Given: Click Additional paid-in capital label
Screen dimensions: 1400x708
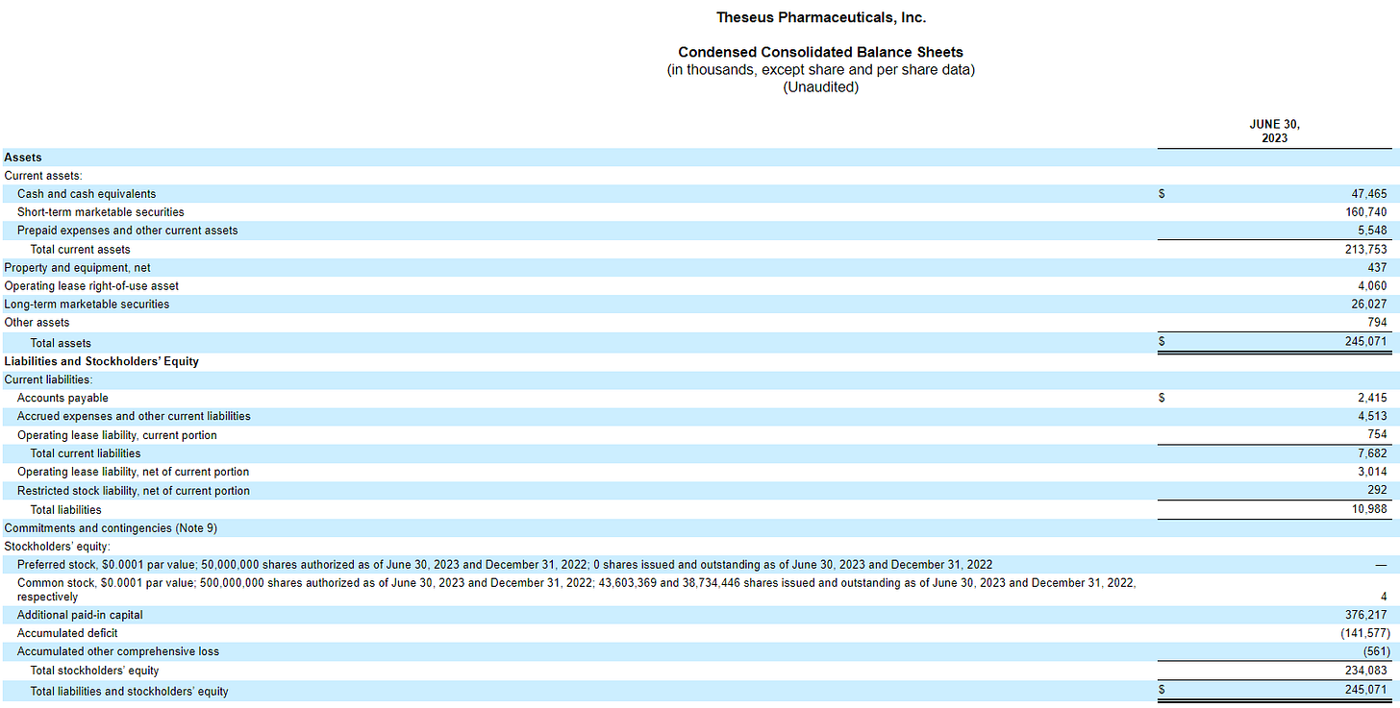Looking at the screenshot, I should [x=80, y=615].
